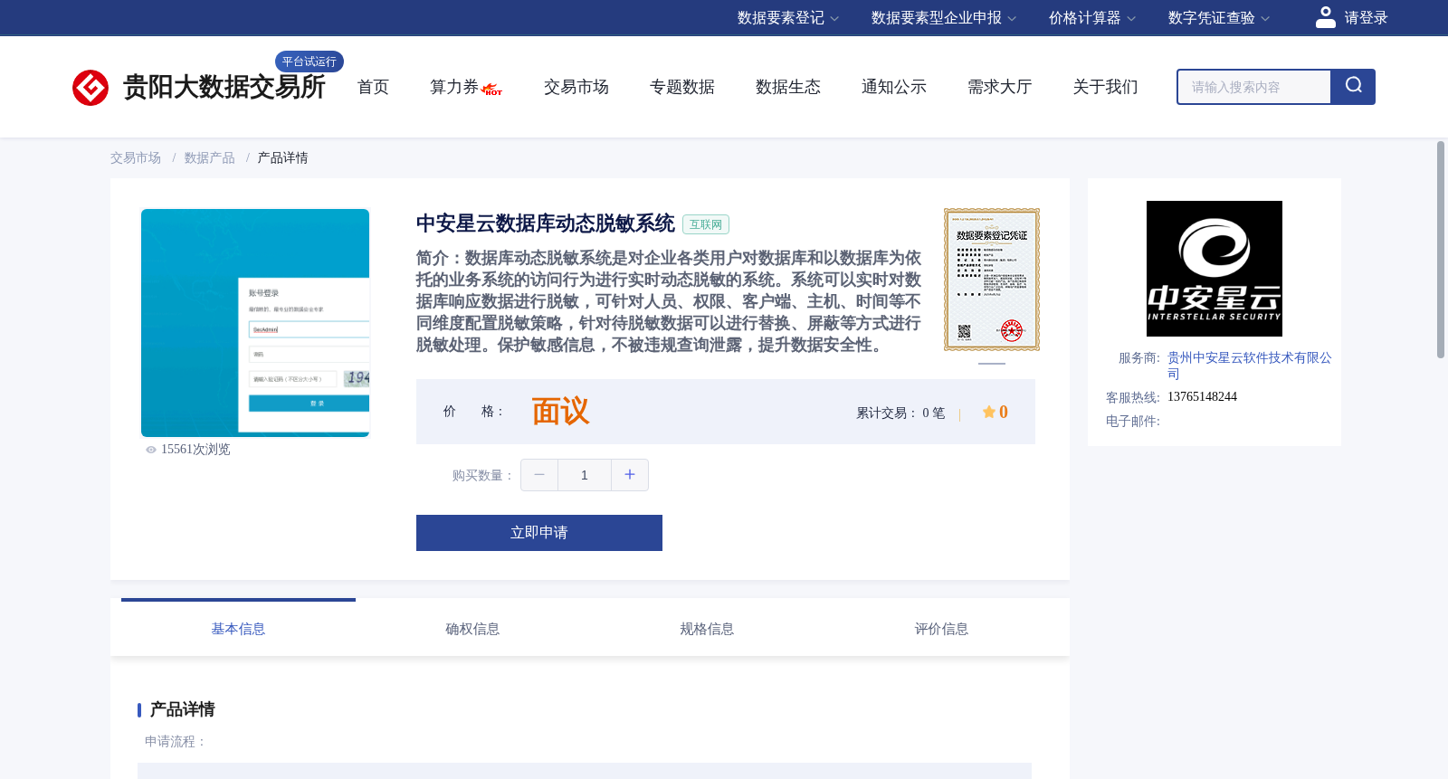1448x779 pixels.
Task: Click the 产品详情 section heading
Action: (182, 709)
